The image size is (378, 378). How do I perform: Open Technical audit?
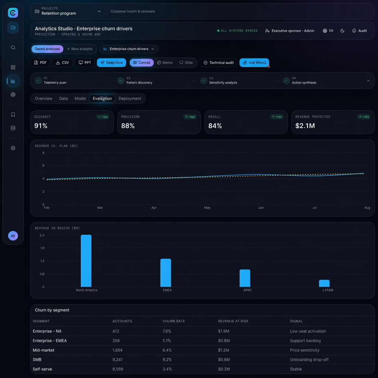click(x=219, y=63)
